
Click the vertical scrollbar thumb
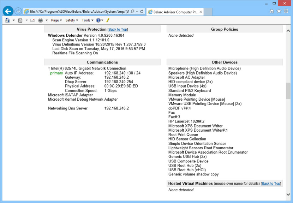click(288, 91)
